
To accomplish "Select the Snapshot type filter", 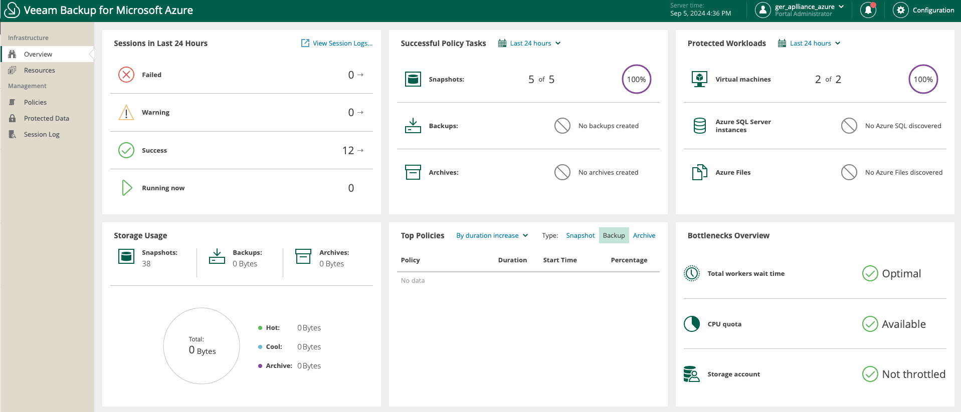I will [580, 235].
